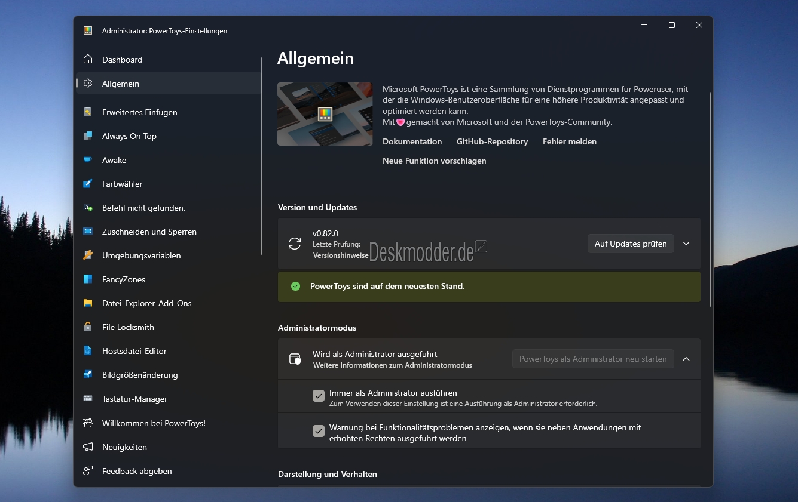
Task: Click the Willkommen bei PowerToys icon
Action: pyautogui.click(x=88, y=423)
